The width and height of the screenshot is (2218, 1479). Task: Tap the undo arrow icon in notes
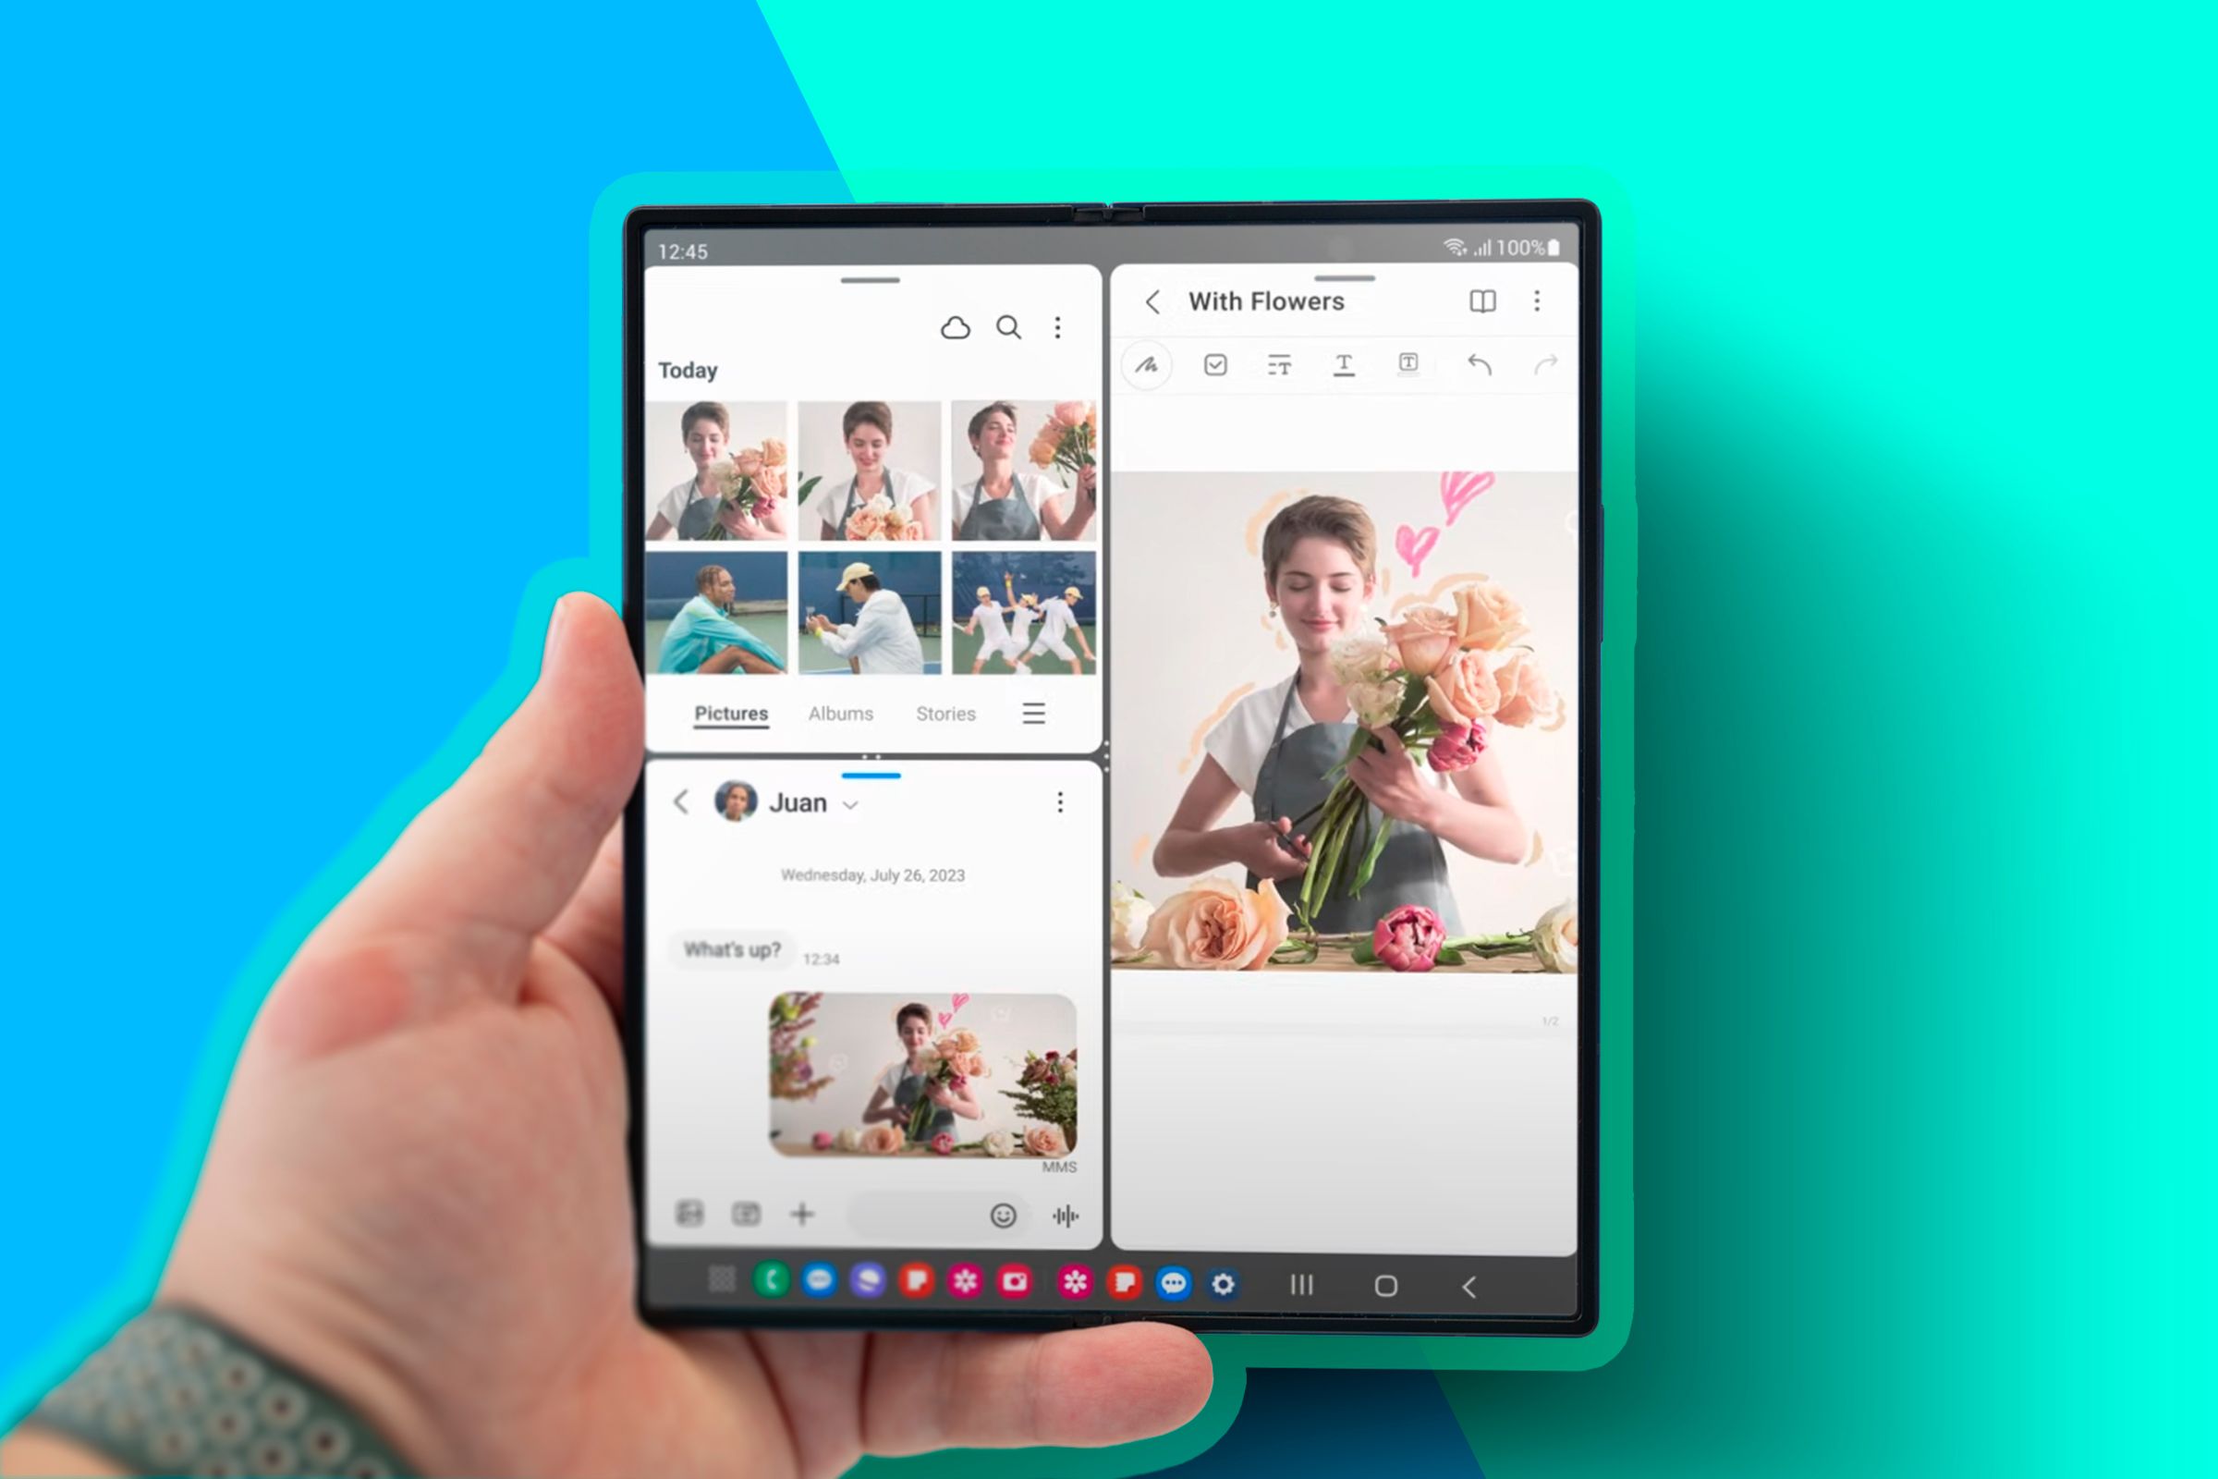click(x=1481, y=365)
